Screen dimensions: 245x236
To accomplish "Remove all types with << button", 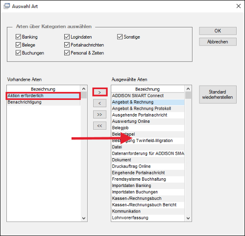I will coord(99,126).
